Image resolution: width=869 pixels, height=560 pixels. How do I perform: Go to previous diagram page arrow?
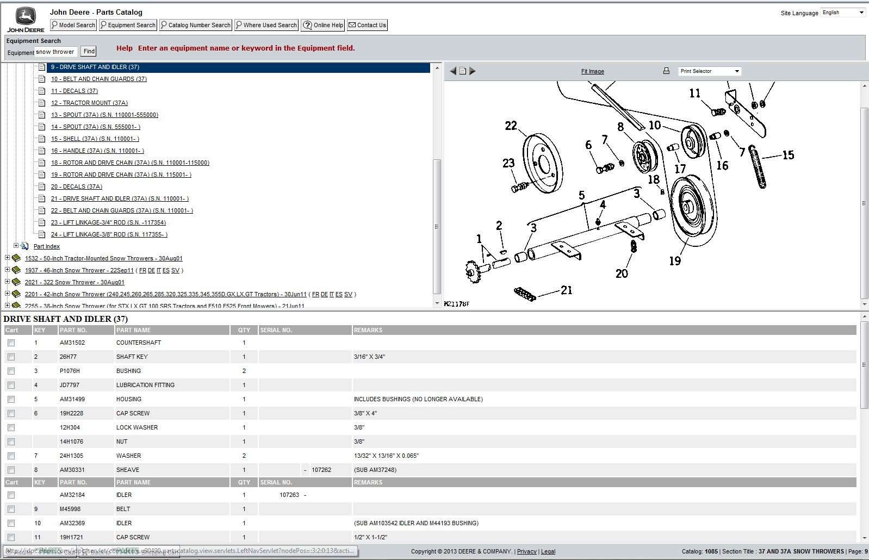click(452, 71)
